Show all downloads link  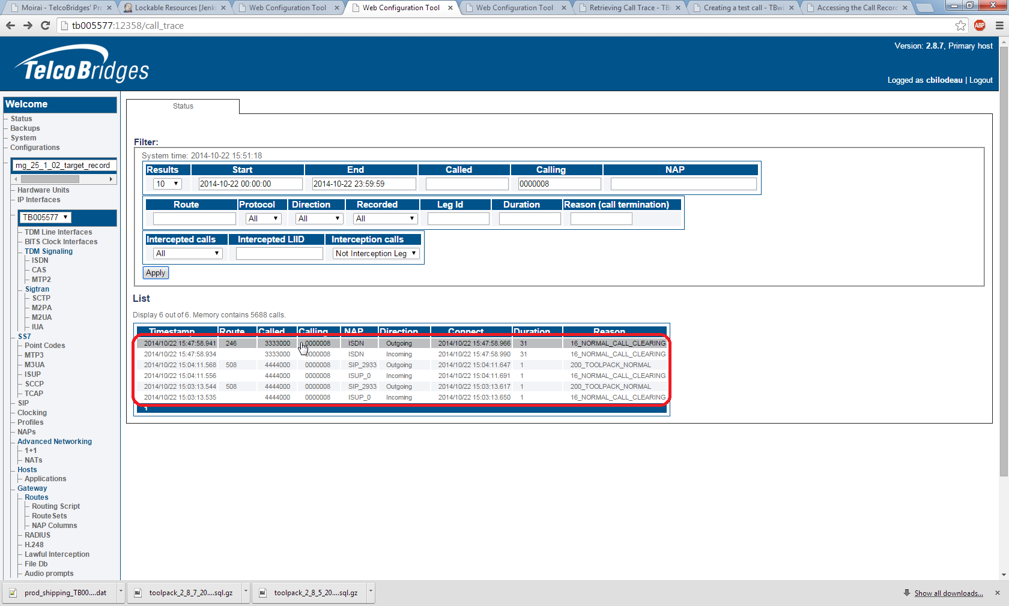point(948,593)
